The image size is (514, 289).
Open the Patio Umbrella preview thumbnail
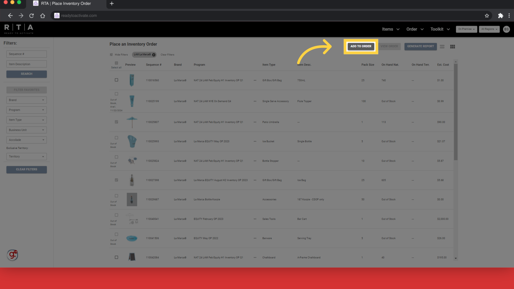click(x=132, y=122)
